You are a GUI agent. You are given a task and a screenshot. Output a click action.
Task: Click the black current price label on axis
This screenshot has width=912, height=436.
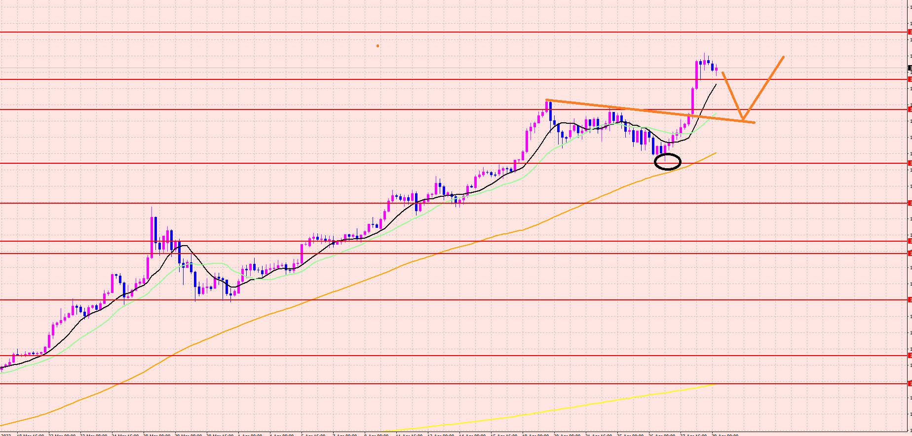[910, 68]
